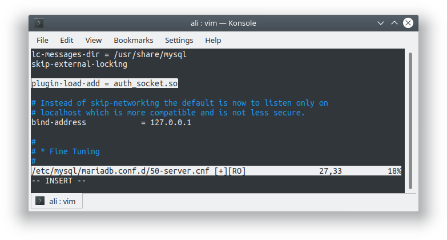Screen dimensions: 447x240
Task: Open the Settings menu
Action: click(179, 41)
